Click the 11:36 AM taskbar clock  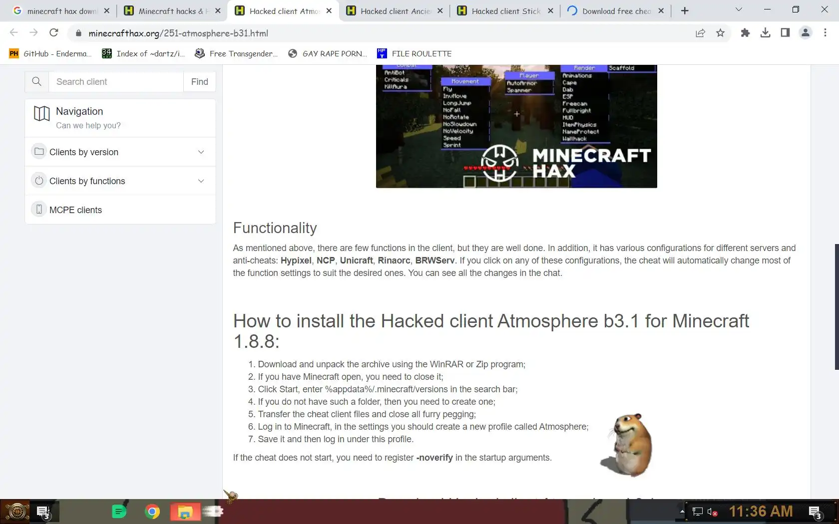click(x=761, y=512)
